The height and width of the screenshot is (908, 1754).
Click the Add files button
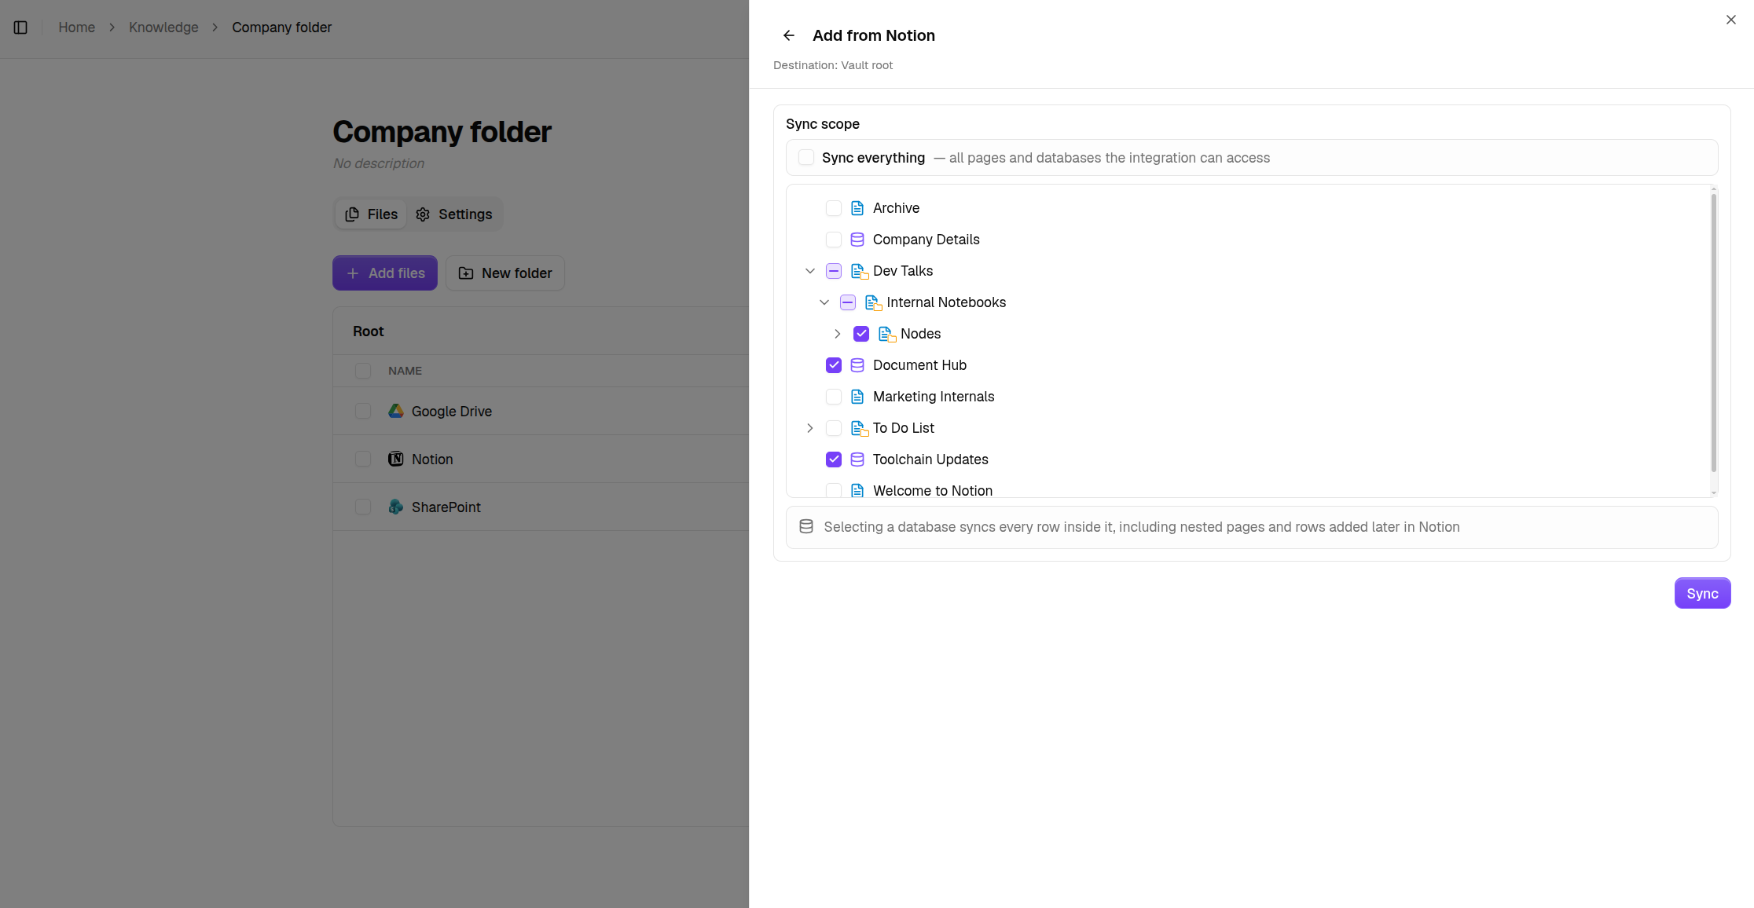[x=385, y=273]
